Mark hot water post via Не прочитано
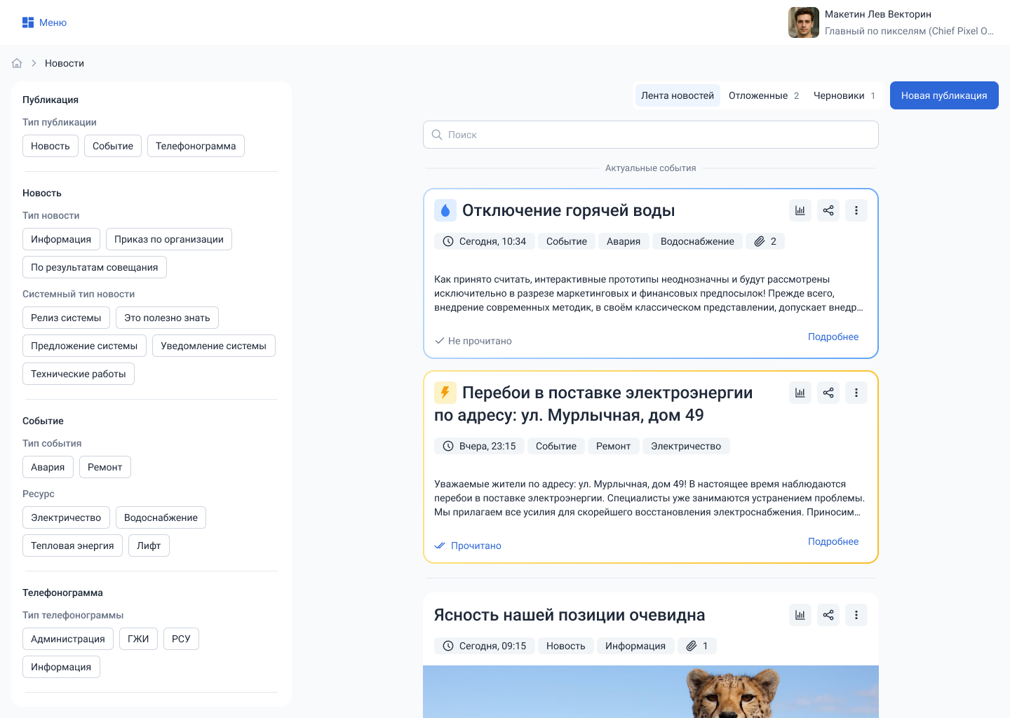The height and width of the screenshot is (718, 1010). click(x=473, y=341)
